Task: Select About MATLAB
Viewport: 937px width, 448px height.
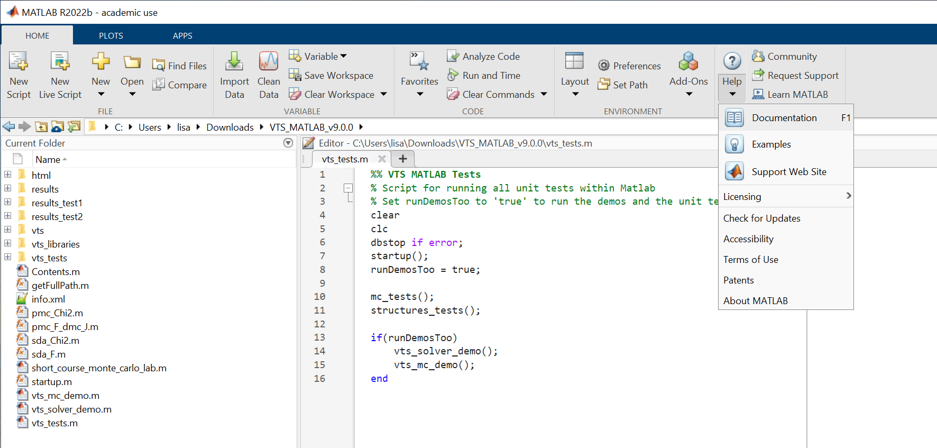Action: 786,301
